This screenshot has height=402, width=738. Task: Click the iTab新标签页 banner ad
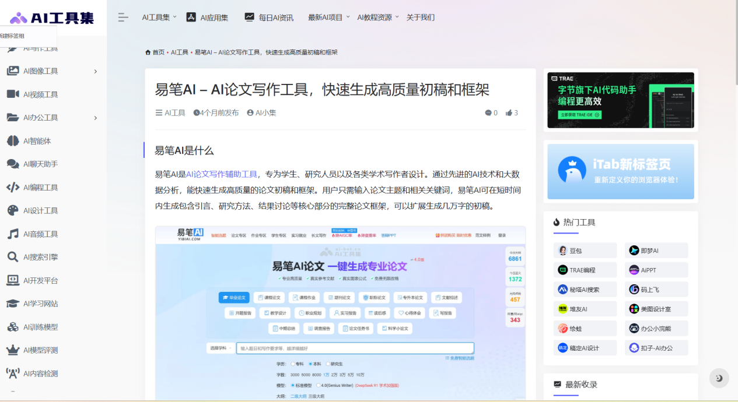pyautogui.click(x=621, y=172)
